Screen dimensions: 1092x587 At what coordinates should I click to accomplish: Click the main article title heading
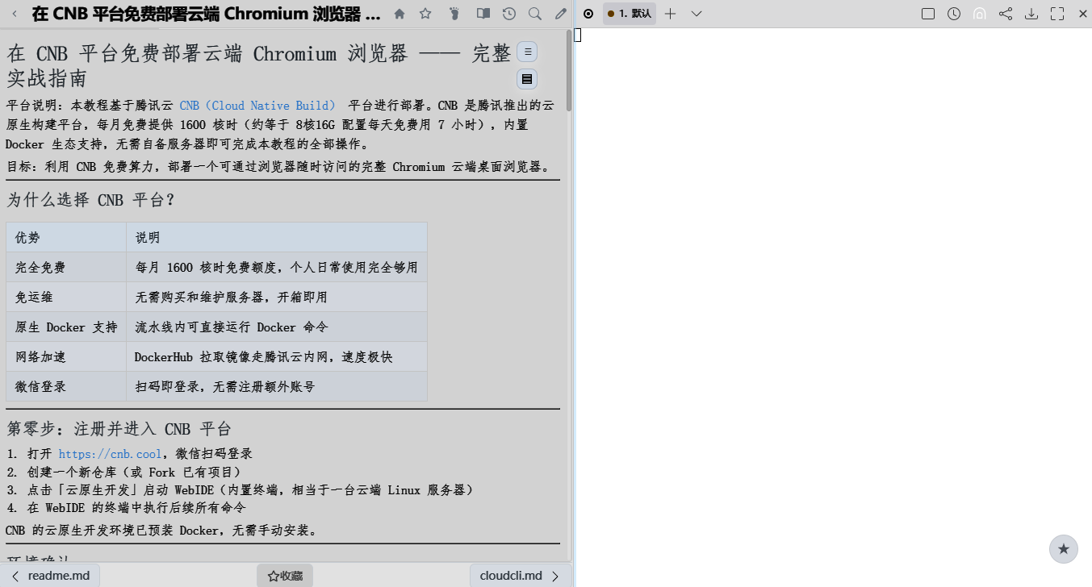tap(260, 66)
